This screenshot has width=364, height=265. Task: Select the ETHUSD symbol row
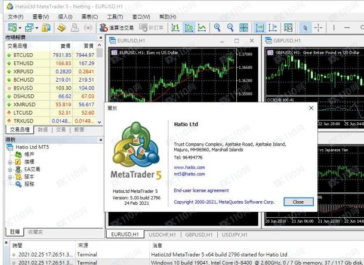[x=51, y=63]
